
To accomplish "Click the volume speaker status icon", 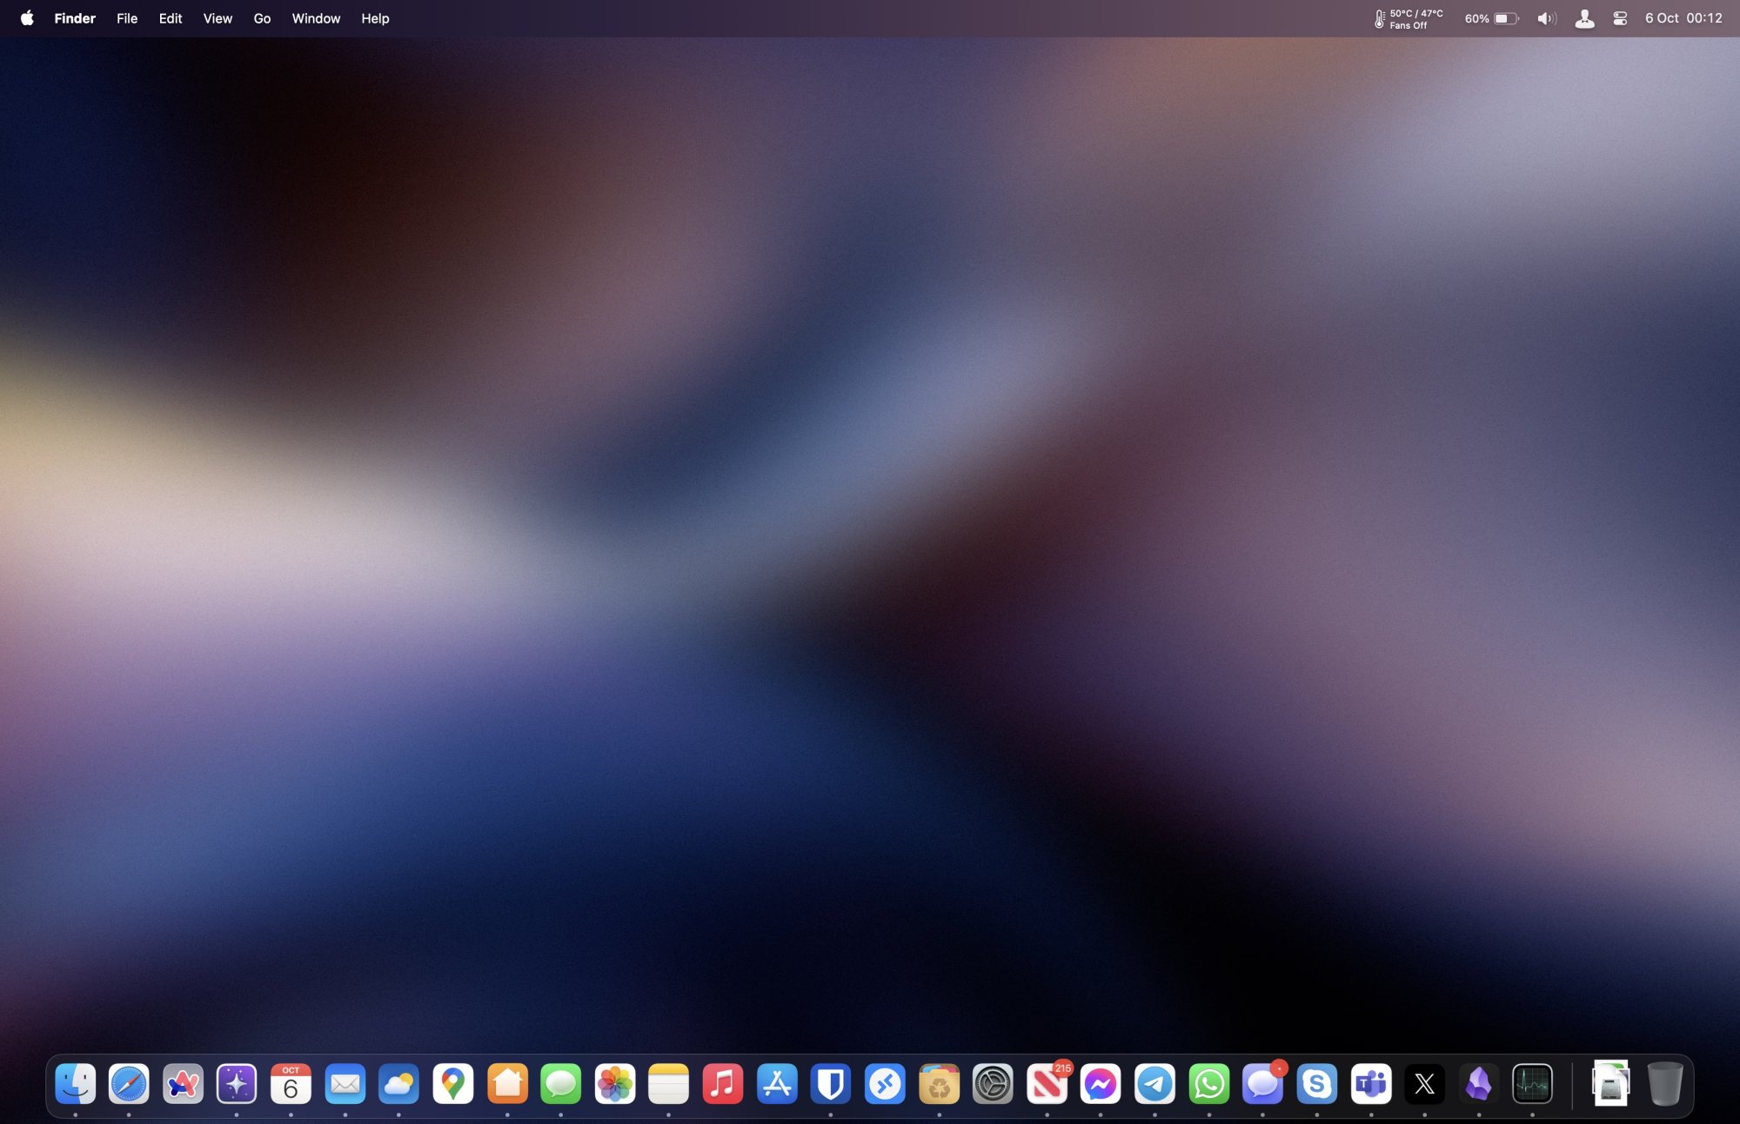I will point(1546,18).
